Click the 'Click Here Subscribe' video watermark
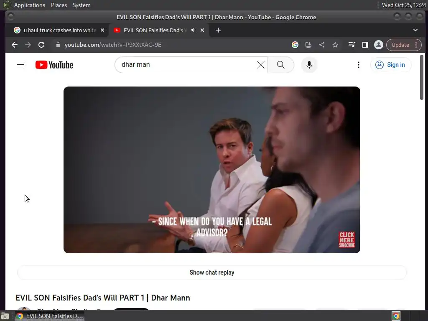 click(x=346, y=239)
